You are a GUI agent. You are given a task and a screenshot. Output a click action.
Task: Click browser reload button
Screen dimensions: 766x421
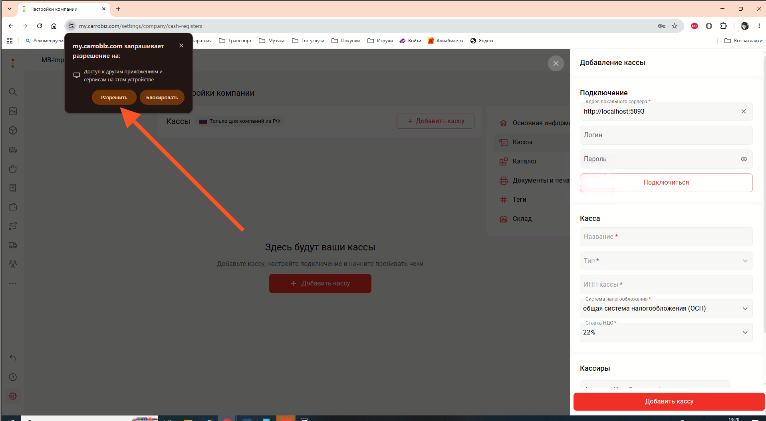(40, 26)
